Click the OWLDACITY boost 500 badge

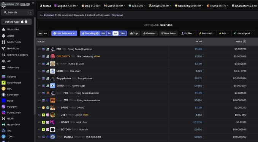point(97,56)
